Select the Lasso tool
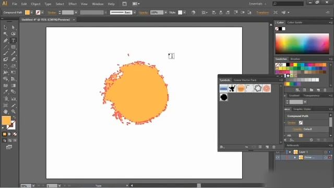Image resolution: width=334 pixels, height=188 pixels. [x=13, y=34]
